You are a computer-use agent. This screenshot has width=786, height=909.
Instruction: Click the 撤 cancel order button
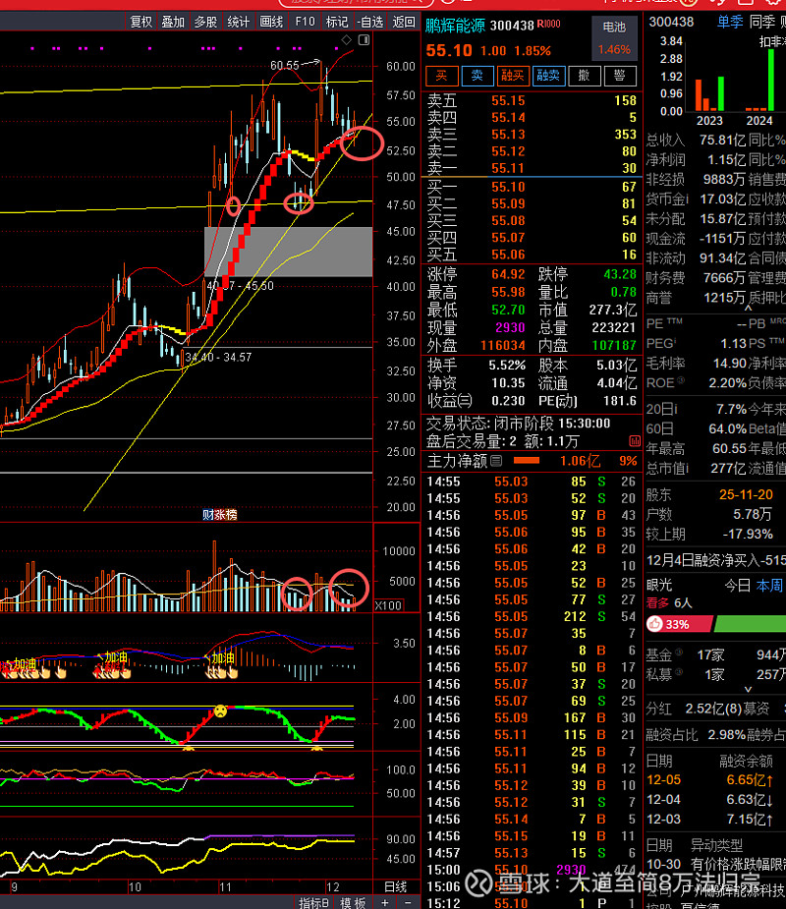pyautogui.click(x=584, y=76)
